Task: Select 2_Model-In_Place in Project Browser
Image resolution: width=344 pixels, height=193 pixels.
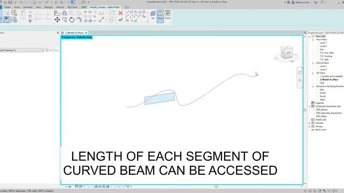Action: [329, 80]
